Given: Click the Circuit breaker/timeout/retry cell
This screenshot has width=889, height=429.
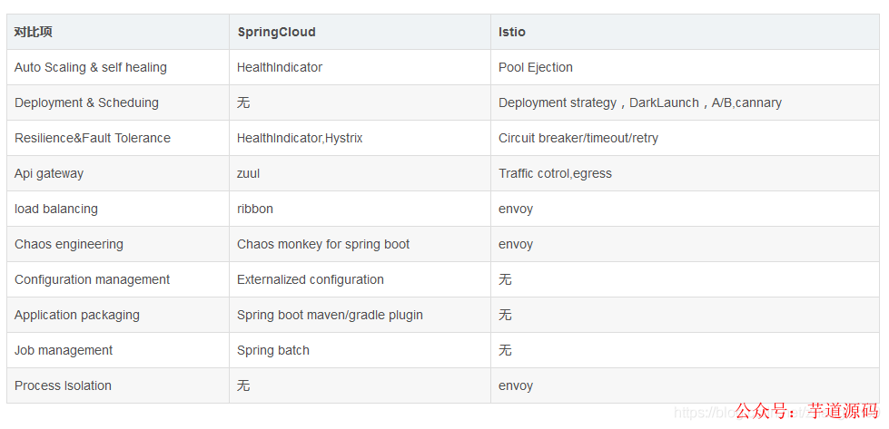Looking at the screenshot, I should 578,138.
